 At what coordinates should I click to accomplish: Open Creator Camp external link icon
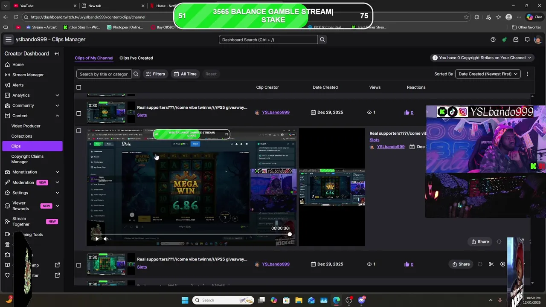coord(58,265)
